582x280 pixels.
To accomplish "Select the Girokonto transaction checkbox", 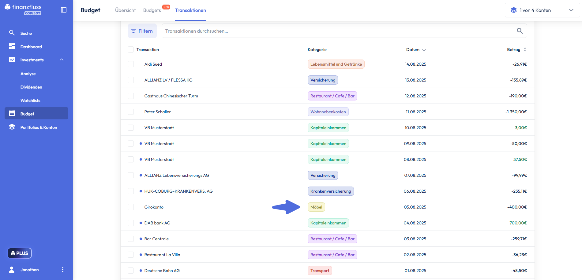I will 131,207.
